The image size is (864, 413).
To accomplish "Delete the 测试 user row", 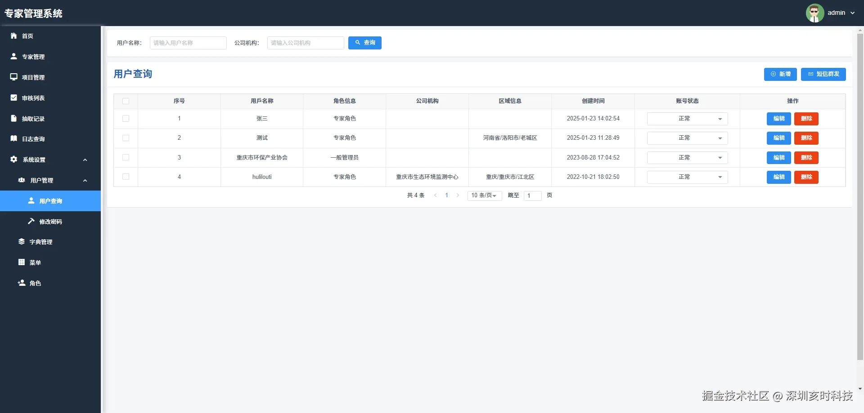I will pyautogui.click(x=806, y=138).
